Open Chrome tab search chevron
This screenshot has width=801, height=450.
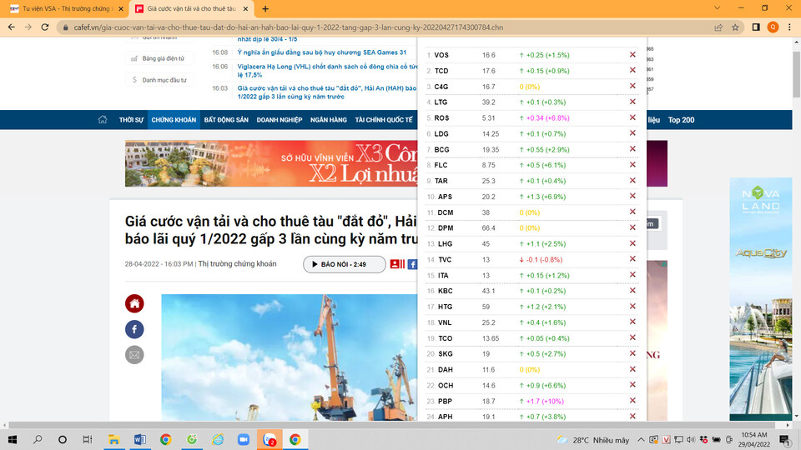[718, 8]
